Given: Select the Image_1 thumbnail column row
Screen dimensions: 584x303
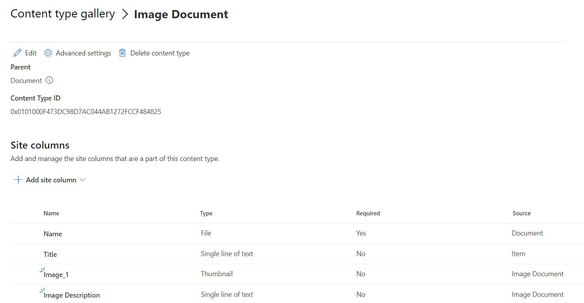Looking at the screenshot, I should click(x=57, y=274).
